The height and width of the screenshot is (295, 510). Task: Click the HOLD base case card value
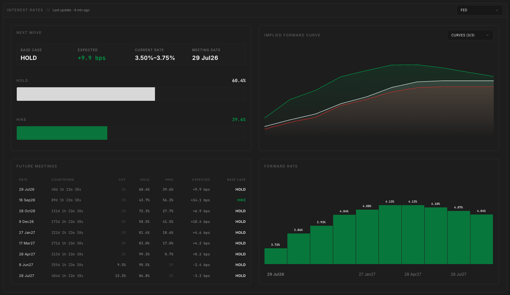pos(29,58)
